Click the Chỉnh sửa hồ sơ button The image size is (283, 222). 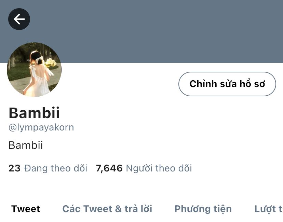tap(227, 84)
